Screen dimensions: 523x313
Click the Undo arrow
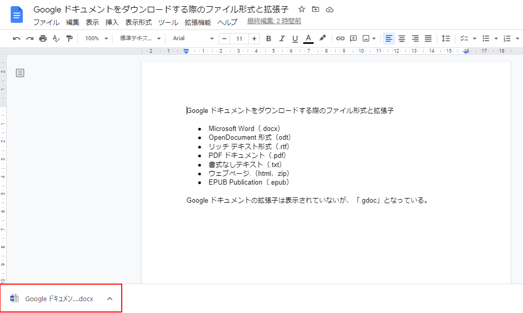coord(17,38)
